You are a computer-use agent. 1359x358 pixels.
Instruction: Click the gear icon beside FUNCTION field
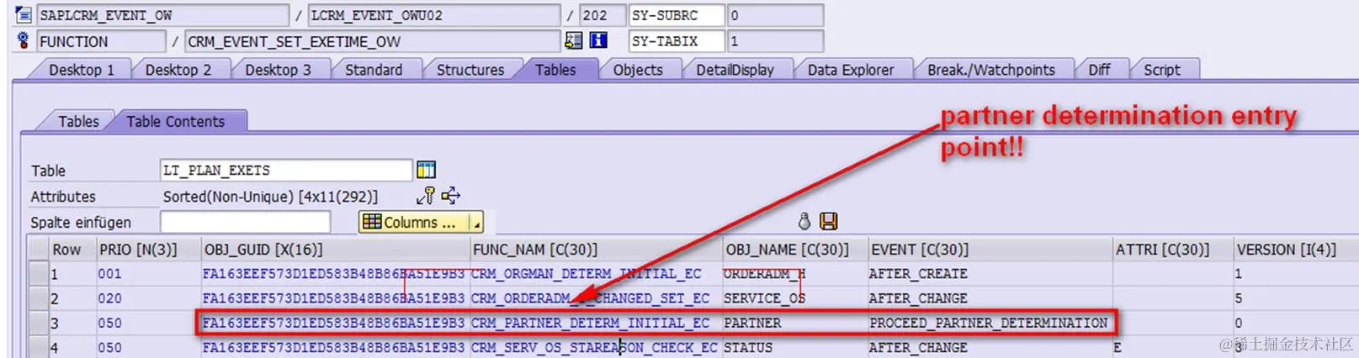pos(23,39)
